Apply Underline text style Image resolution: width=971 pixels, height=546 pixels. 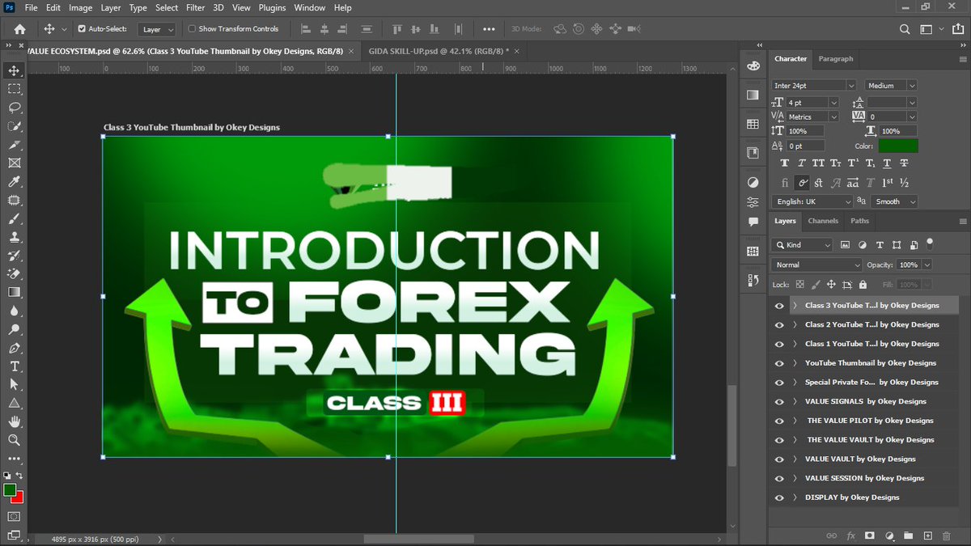click(x=887, y=164)
